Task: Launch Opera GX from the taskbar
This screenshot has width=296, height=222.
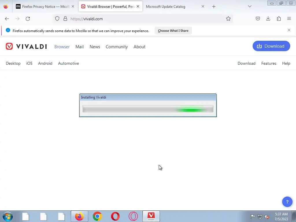Action: [133, 216]
